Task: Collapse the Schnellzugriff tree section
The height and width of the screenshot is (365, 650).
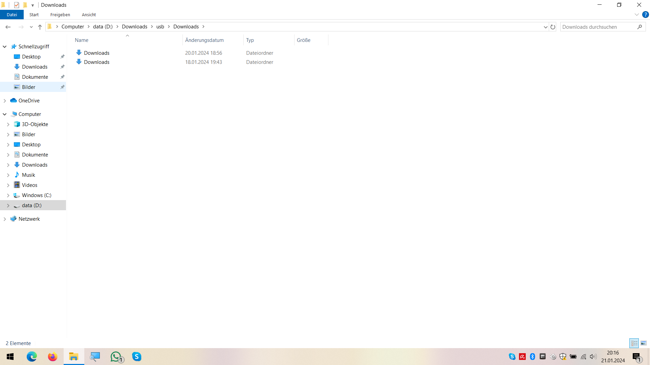Action: click(5, 47)
